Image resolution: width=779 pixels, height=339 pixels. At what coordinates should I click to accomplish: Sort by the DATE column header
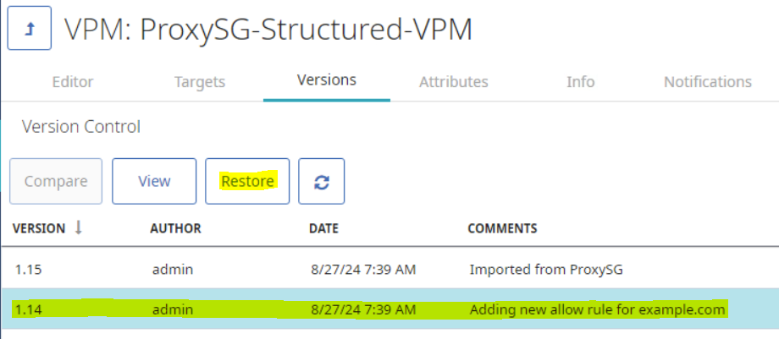pyautogui.click(x=323, y=228)
